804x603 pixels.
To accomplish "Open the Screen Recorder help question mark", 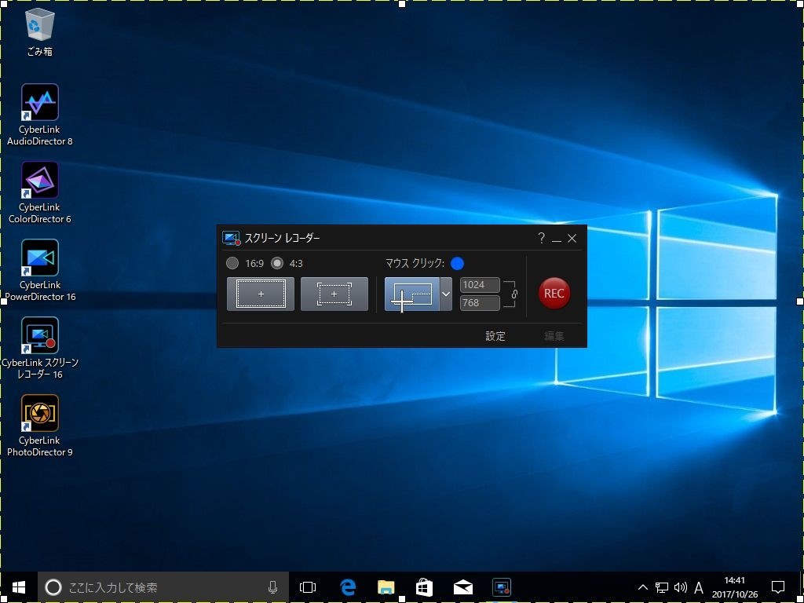I will click(x=541, y=238).
